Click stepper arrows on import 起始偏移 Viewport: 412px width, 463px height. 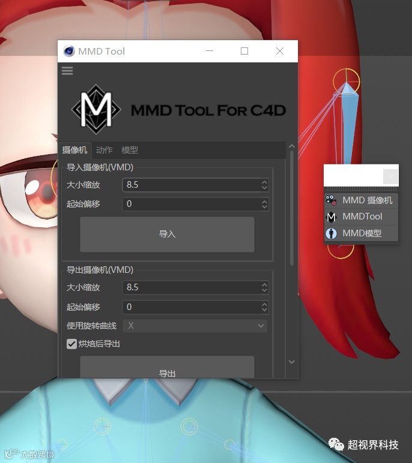coord(264,204)
